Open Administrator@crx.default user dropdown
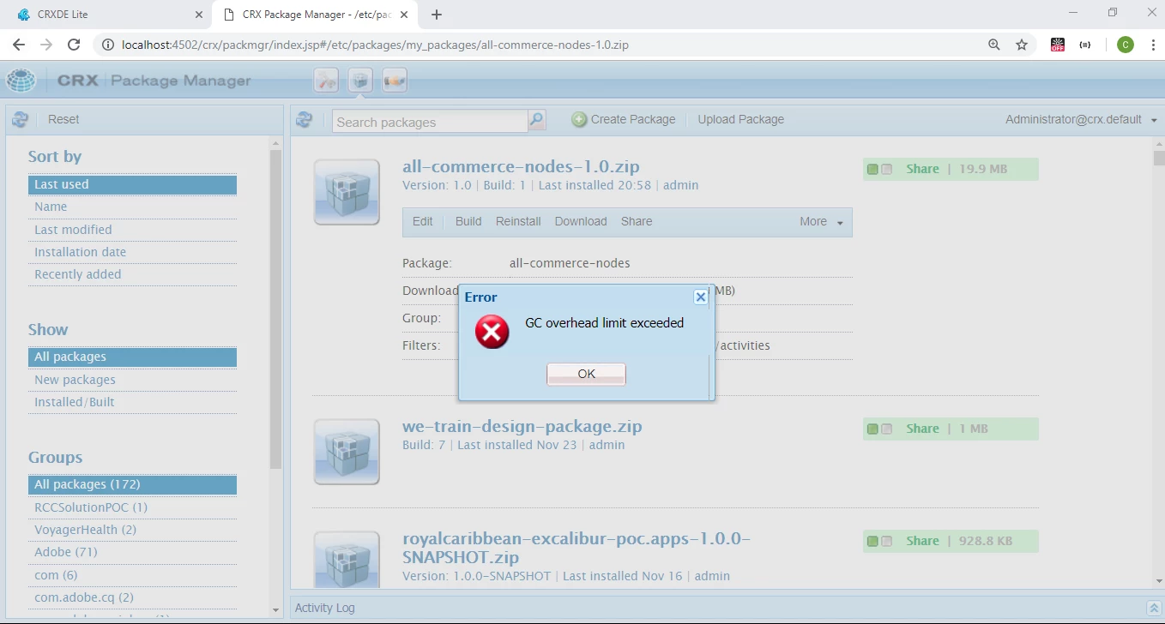This screenshot has width=1165, height=624. click(1081, 120)
